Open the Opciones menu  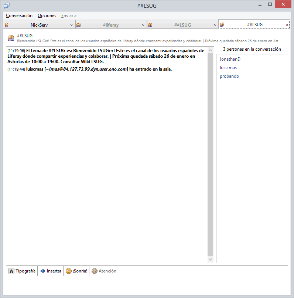(x=47, y=16)
